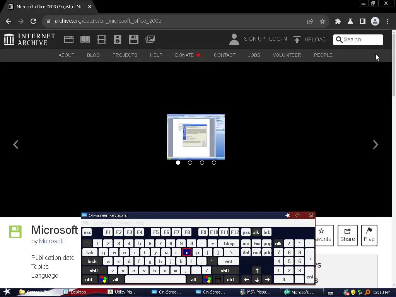The image size is (396, 297).
Task: Click the green software item icon
Action: coord(15,232)
